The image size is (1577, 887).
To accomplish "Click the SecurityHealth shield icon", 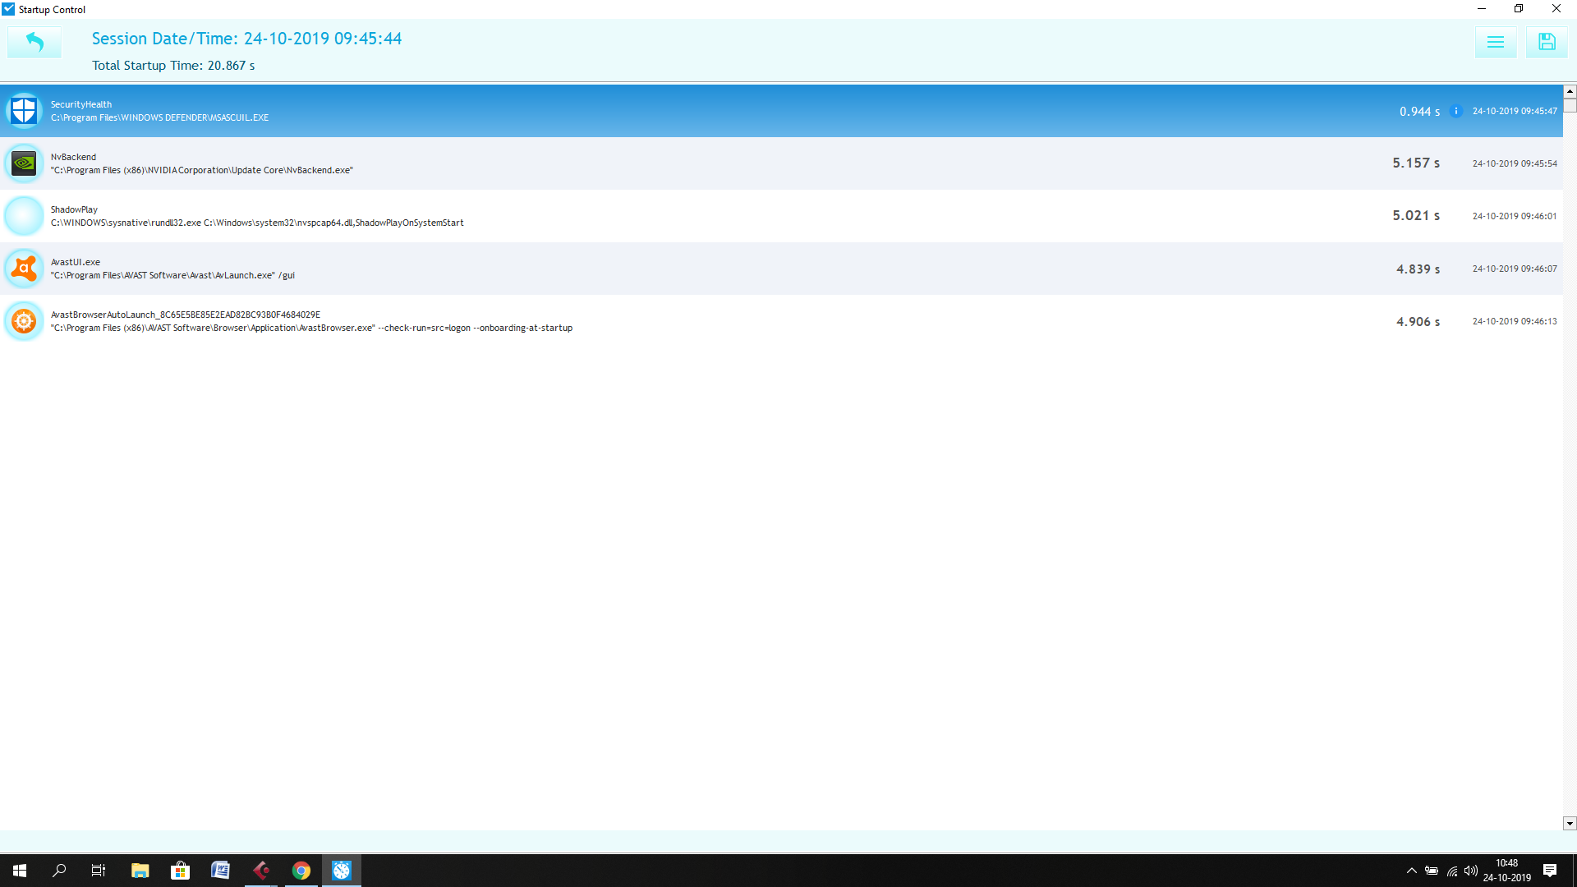I will (24, 111).
